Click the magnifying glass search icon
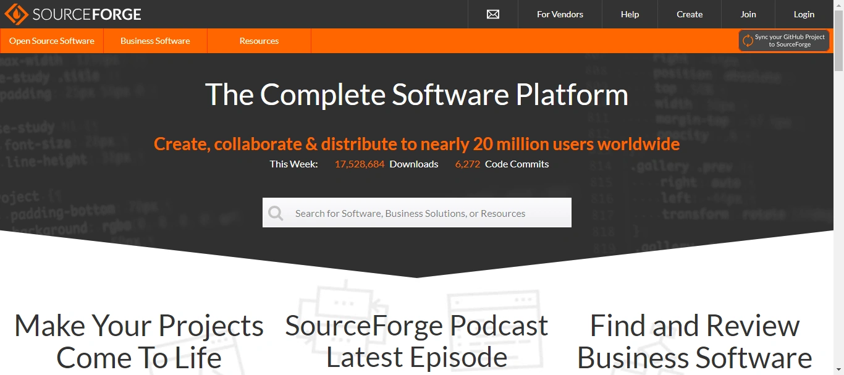The image size is (844, 375). click(276, 213)
